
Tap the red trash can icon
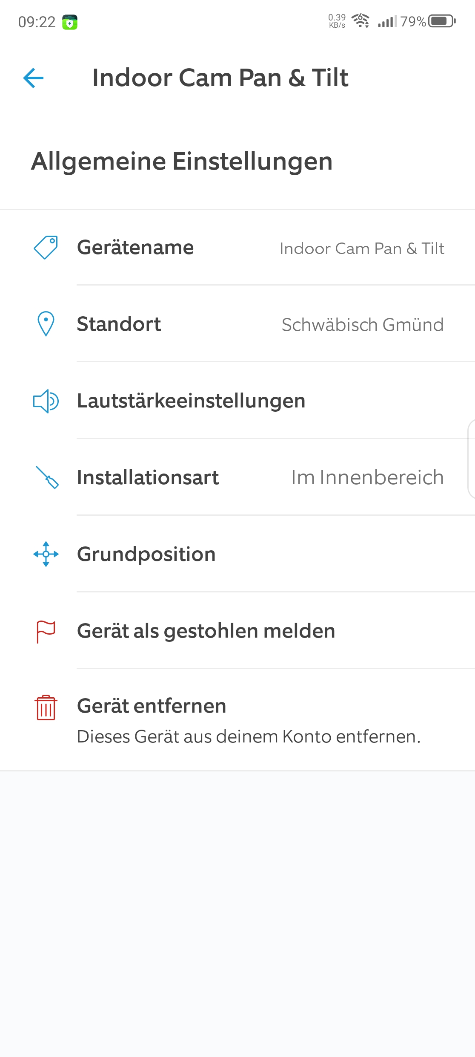pyautogui.click(x=46, y=708)
